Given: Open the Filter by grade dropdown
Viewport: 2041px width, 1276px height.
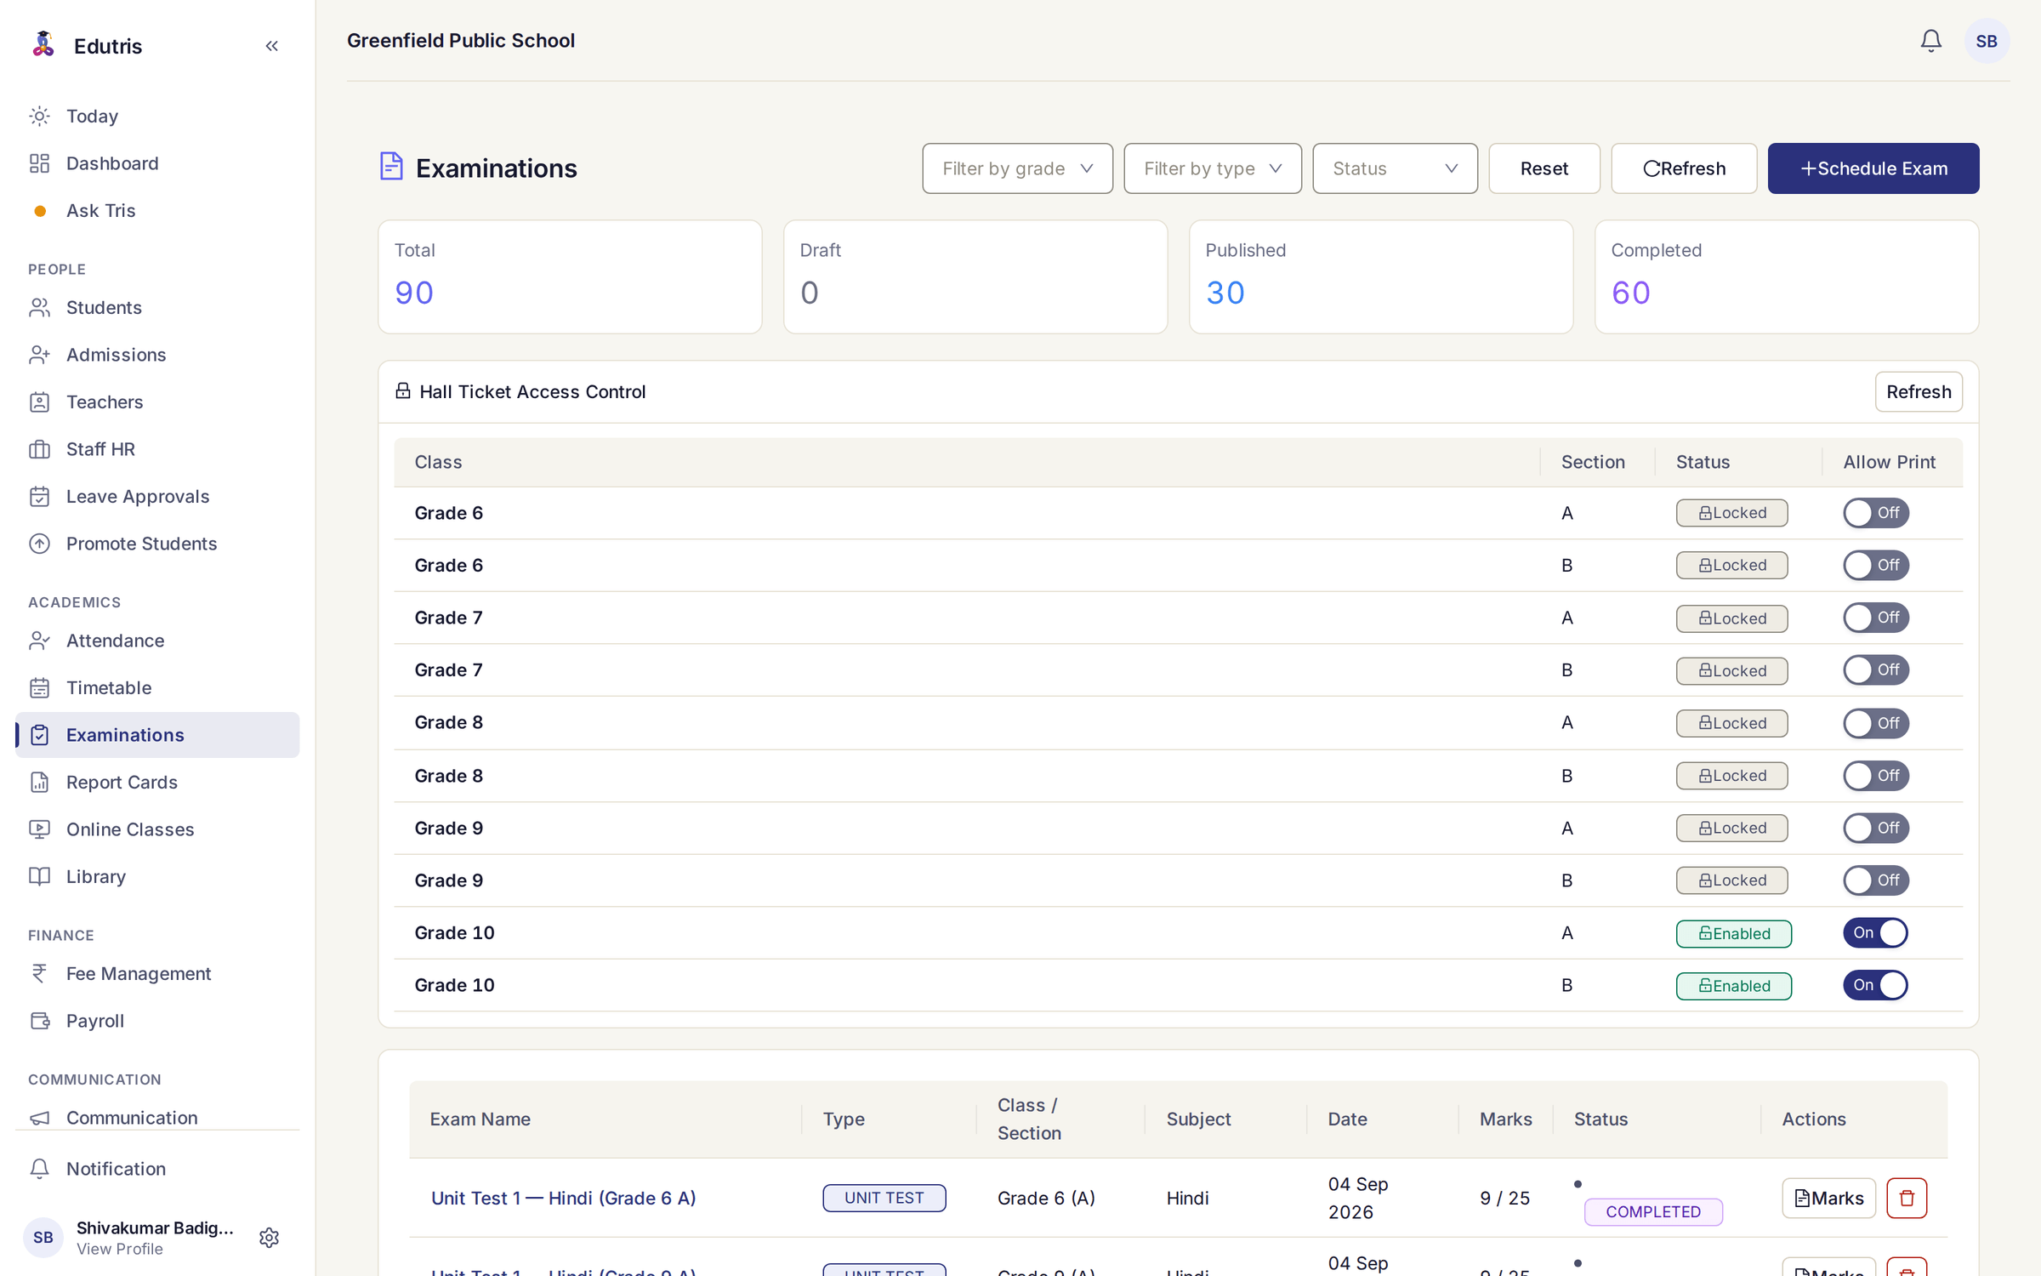Looking at the screenshot, I should coord(1017,168).
